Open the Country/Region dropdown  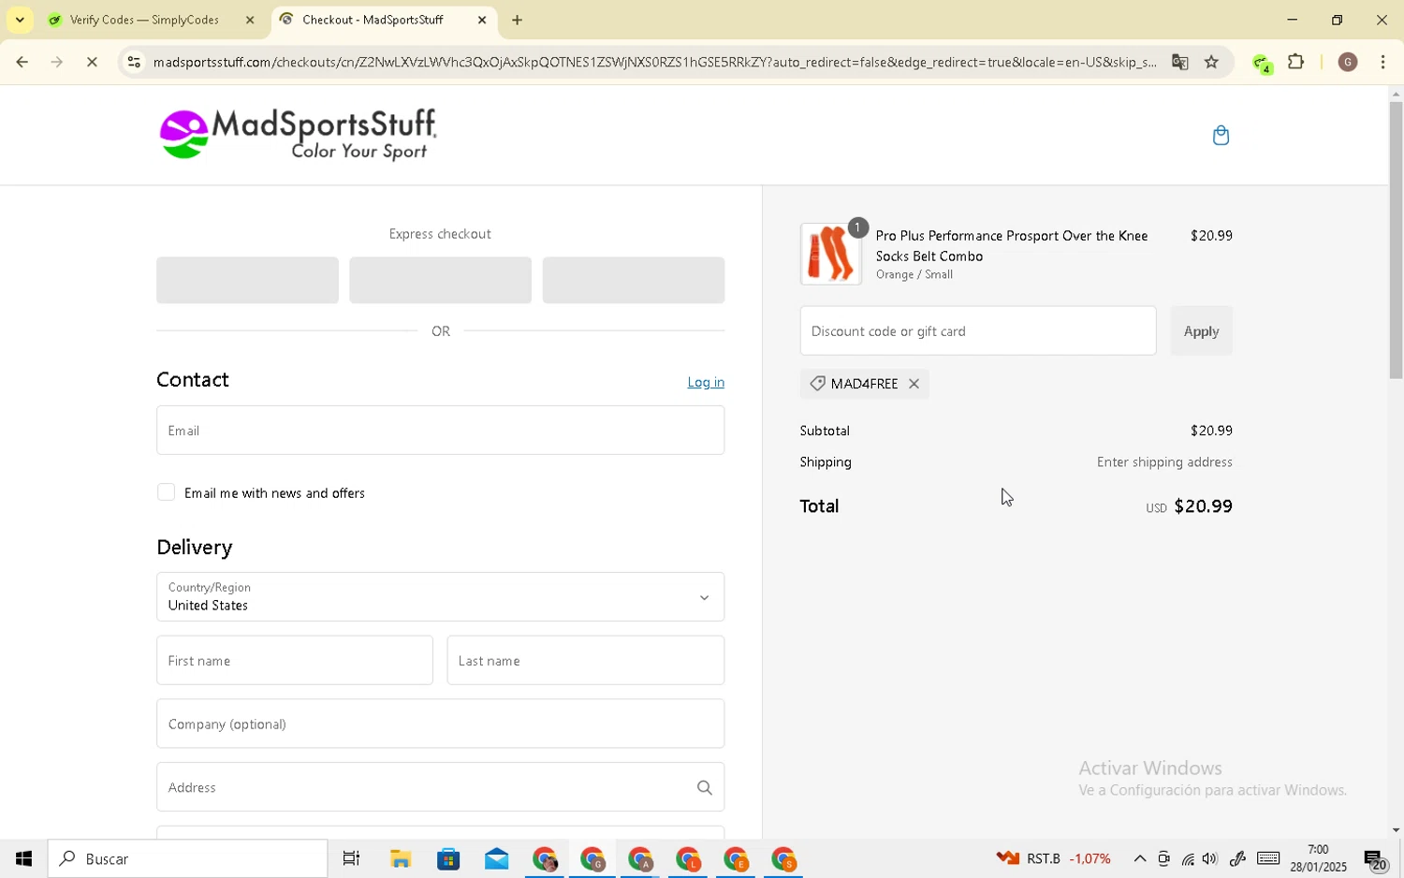click(x=440, y=597)
